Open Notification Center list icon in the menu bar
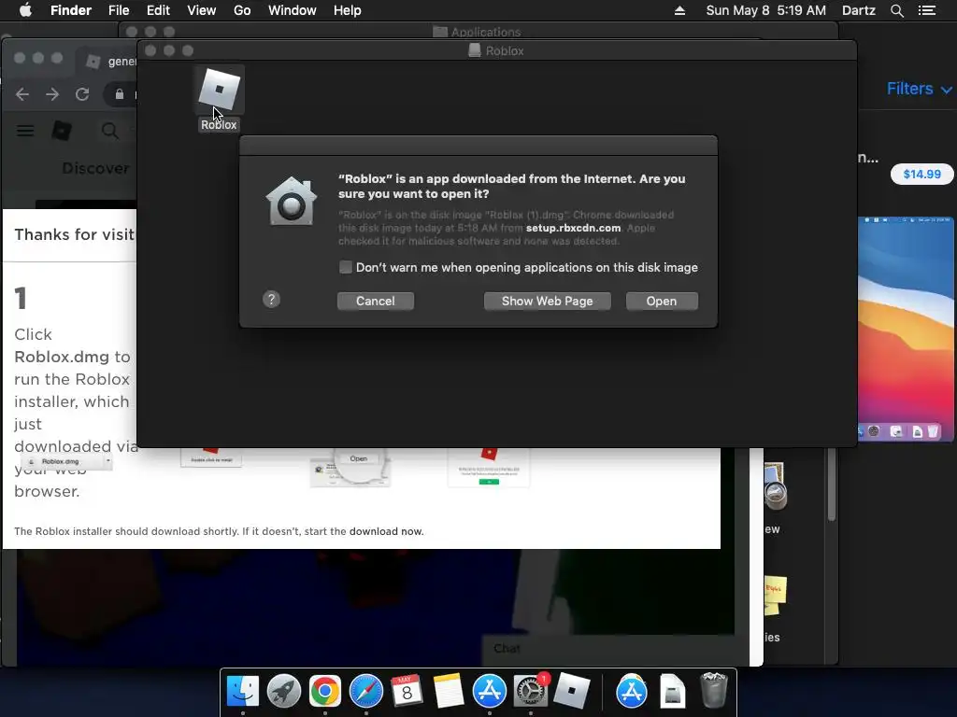The height and width of the screenshot is (717, 957). 927,10
